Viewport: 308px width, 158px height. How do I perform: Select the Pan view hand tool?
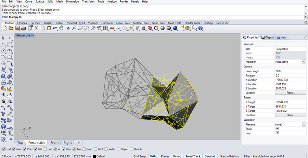tap(61, 28)
